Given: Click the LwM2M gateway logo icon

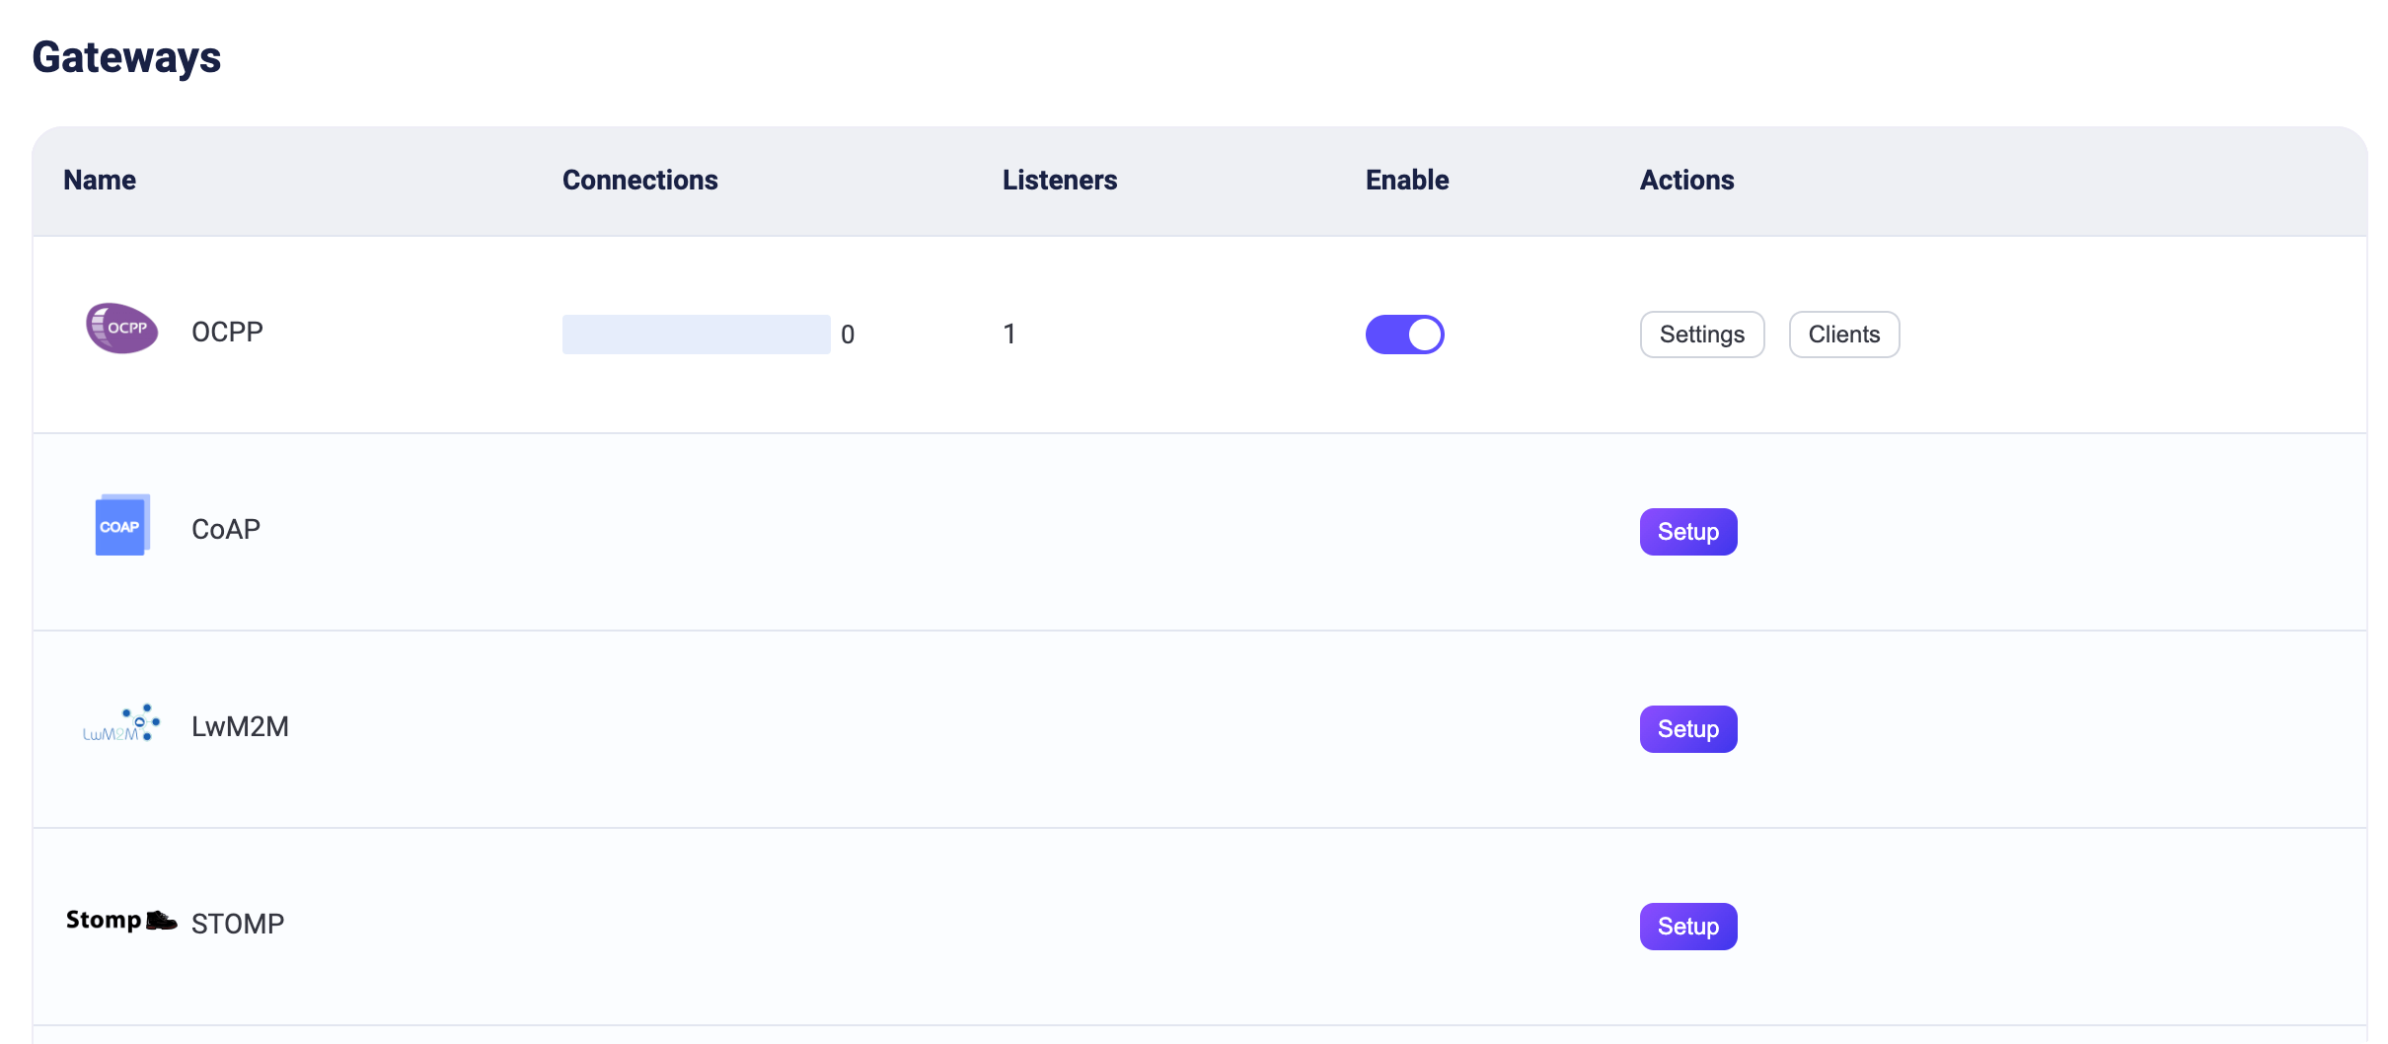Looking at the screenshot, I should (121, 724).
